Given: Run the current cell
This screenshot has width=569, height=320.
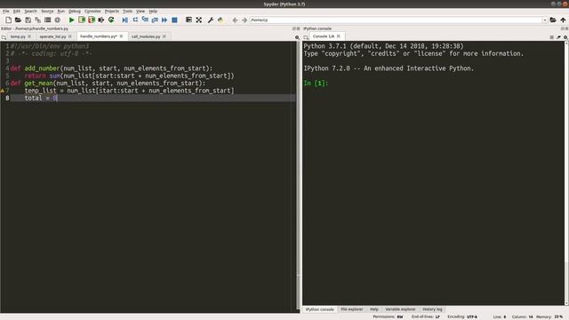Looking at the screenshot, I should (82, 20).
